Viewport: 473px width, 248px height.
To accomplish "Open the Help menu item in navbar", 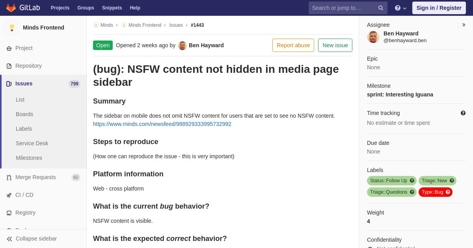I will [x=135, y=8].
